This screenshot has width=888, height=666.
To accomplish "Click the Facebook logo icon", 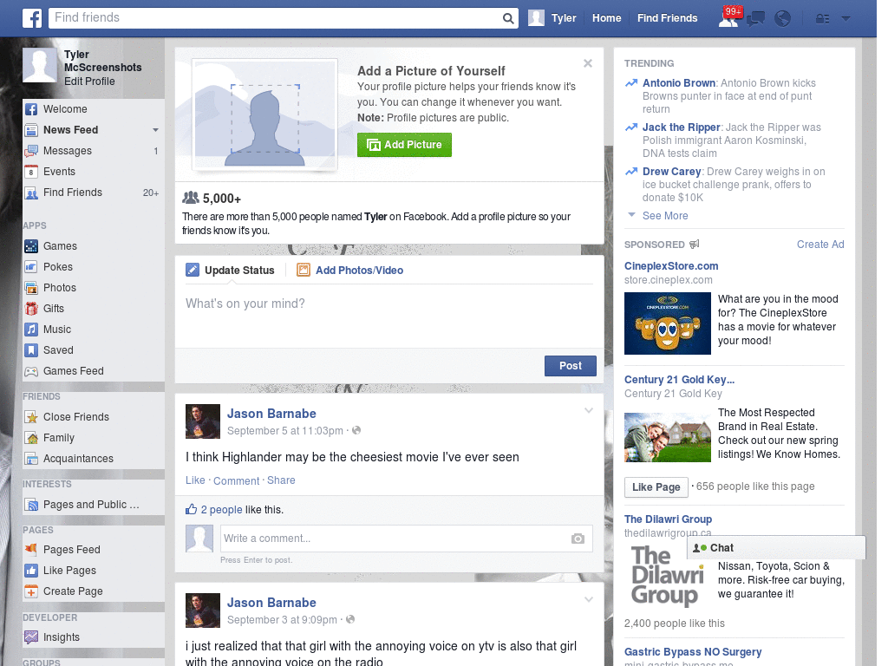I will coord(32,18).
